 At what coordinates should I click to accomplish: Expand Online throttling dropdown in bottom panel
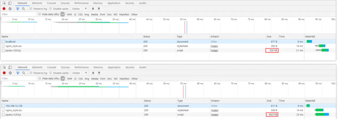tap(80, 73)
